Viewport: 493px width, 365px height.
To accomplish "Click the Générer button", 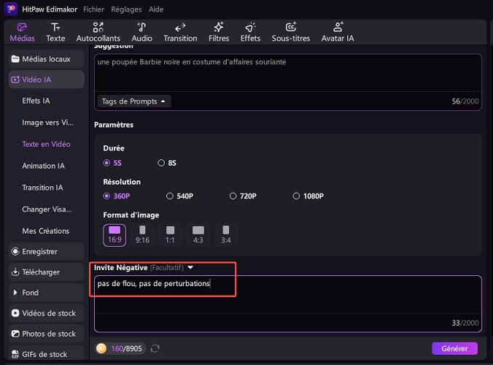I will (454, 348).
